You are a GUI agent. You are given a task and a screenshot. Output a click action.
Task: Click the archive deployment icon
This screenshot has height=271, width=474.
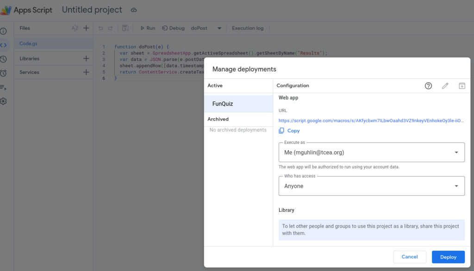[462, 86]
